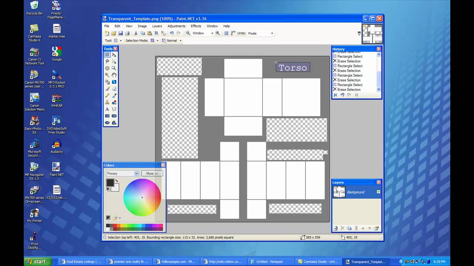Select the Clone Stamp tool

[107, 102]
